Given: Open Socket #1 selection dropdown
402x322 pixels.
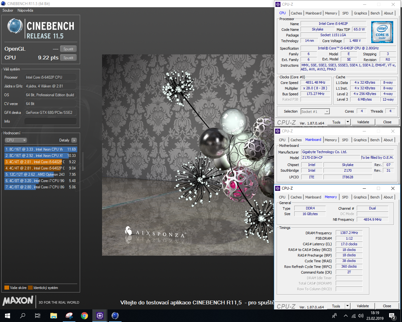Looking at the screenshot, I should 315,111.
